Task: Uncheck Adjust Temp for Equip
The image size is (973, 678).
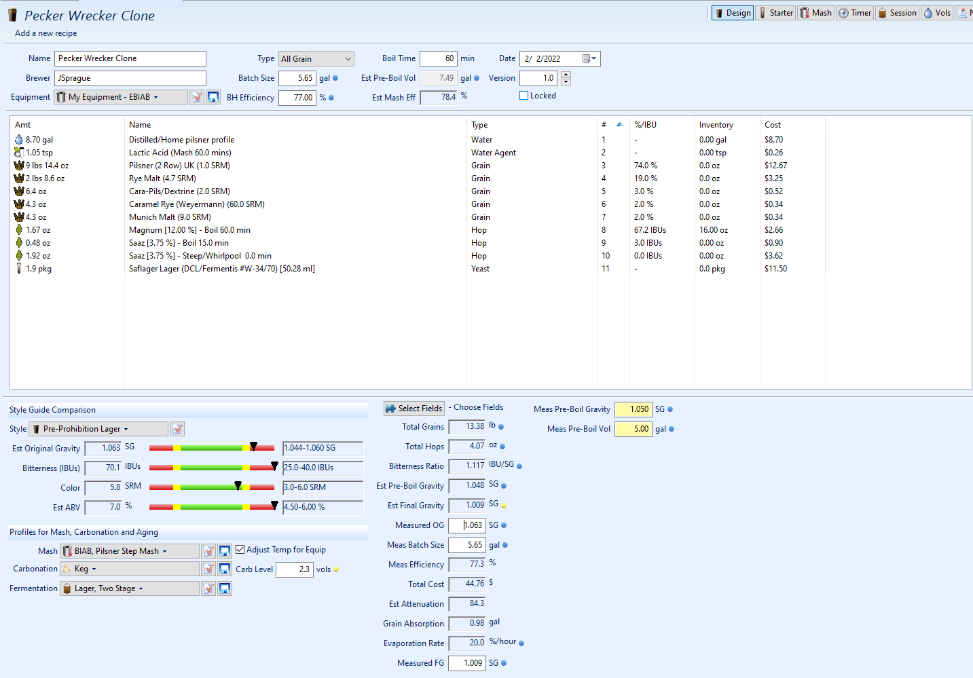Action: (240, 550)
